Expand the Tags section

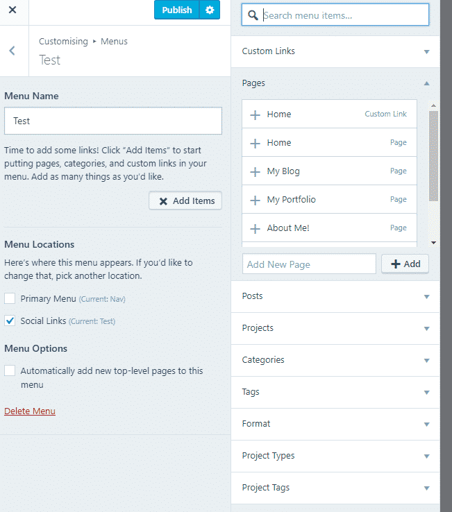335,392
